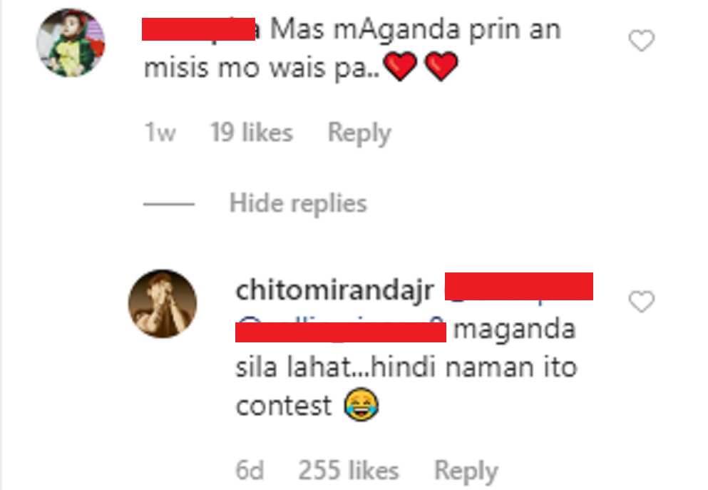The width and height of the screenshot is (708, 490).
Task: Click the second red heart emoji
Action: click(441, 66)
